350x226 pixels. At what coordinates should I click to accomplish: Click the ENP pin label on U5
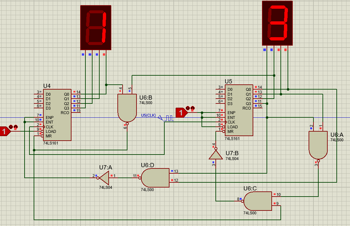pos(232,113)
